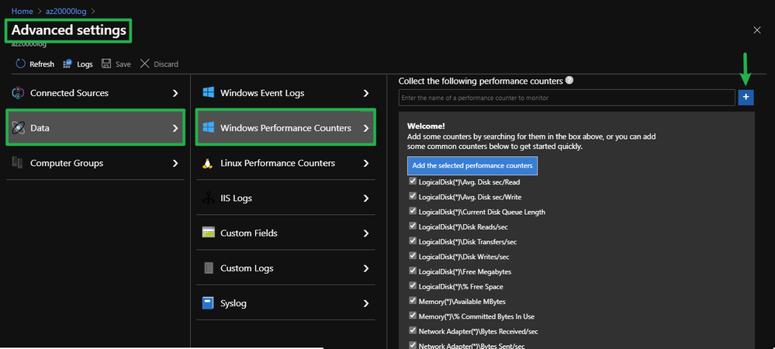Viewport: 775px width, 349px height.
Task: Open Logs from the toolbar
Action: click(78, 64)
